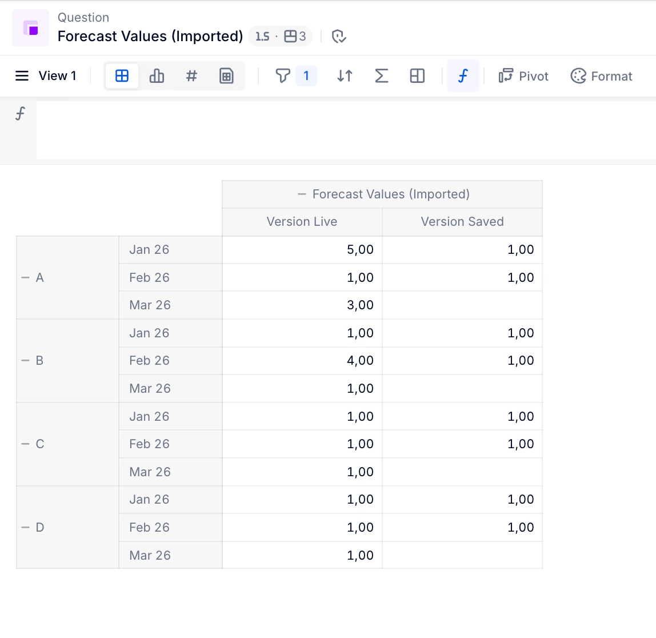Collapse row group D
This screenshot has width=656, height=638.
(x=25, y=528)
